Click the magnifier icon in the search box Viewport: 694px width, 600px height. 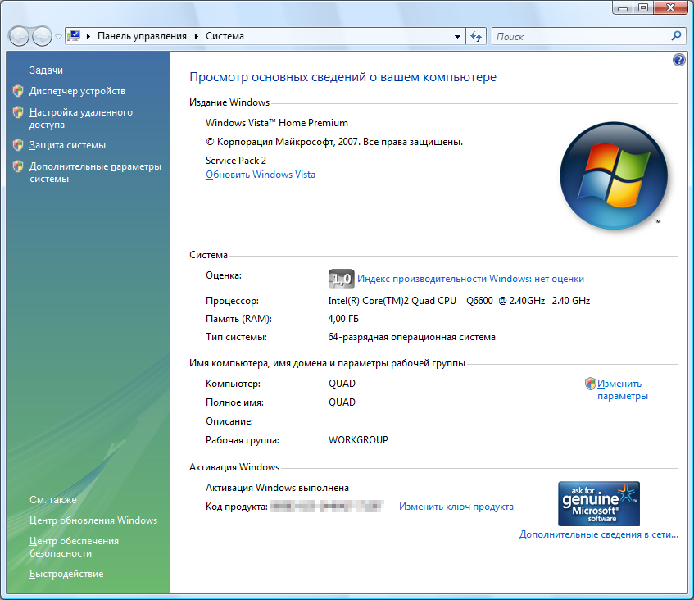pyautogui.click(x=676, y=36)
